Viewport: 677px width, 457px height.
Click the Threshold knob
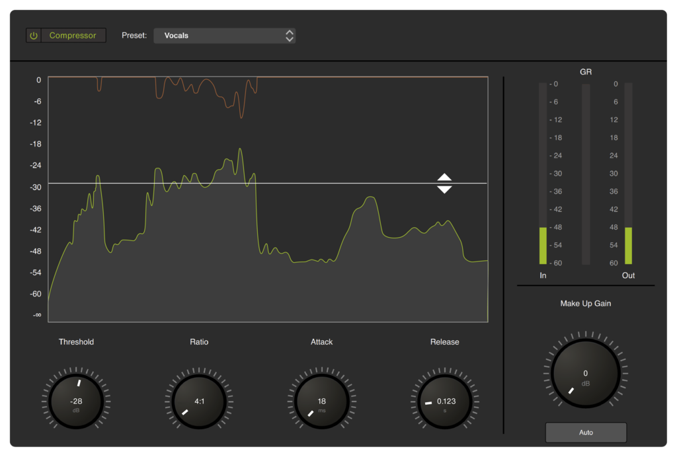pos(76,402)
